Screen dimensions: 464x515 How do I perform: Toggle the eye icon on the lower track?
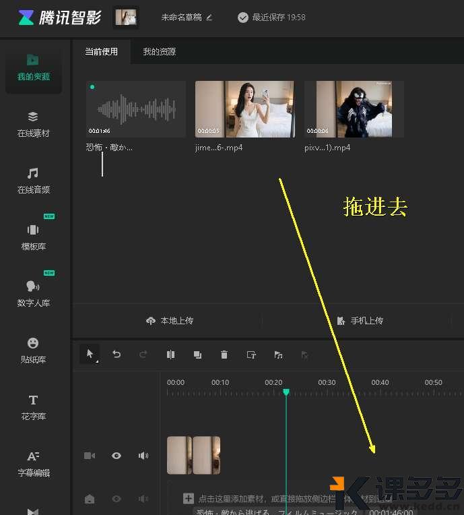[x=117, y=499]
